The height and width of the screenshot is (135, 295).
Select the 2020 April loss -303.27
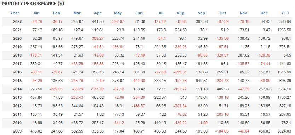coord(97,38)
